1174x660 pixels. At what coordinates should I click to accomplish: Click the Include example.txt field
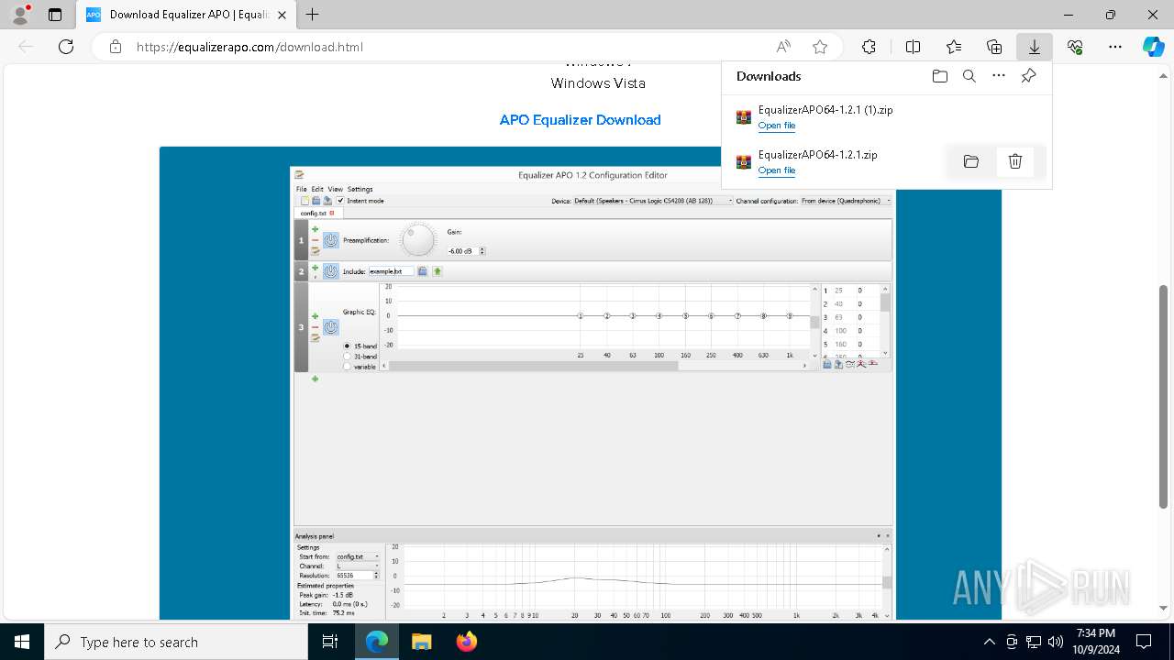[x=392, y=271]
